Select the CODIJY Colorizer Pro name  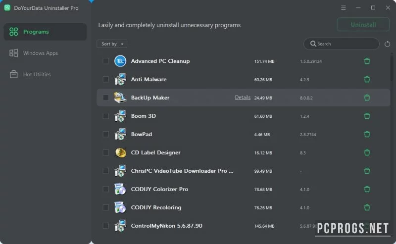click(x=159, y=189)
